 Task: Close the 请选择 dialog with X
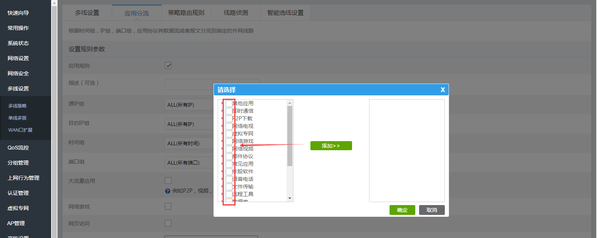coord(443,90)
